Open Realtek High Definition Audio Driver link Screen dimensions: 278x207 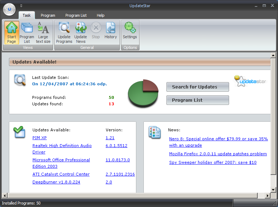click(62, 149)
